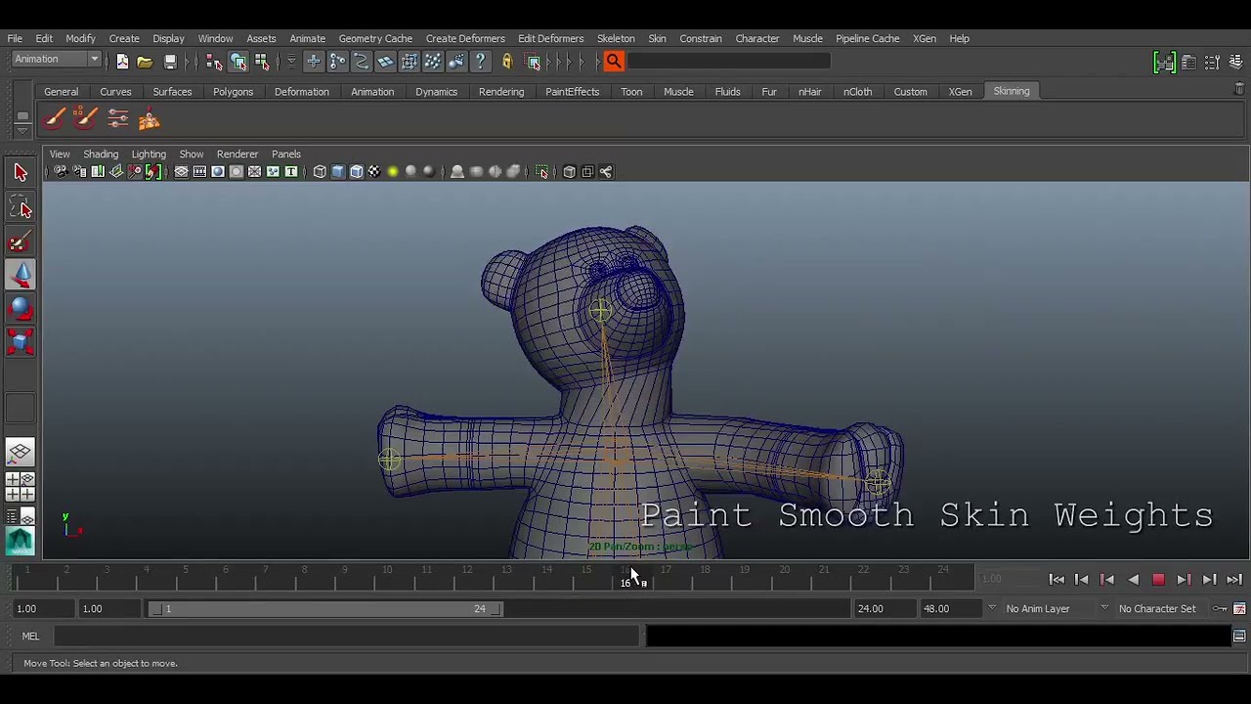Open the Skin menu

pyautogui.click(x=657, y=38)
